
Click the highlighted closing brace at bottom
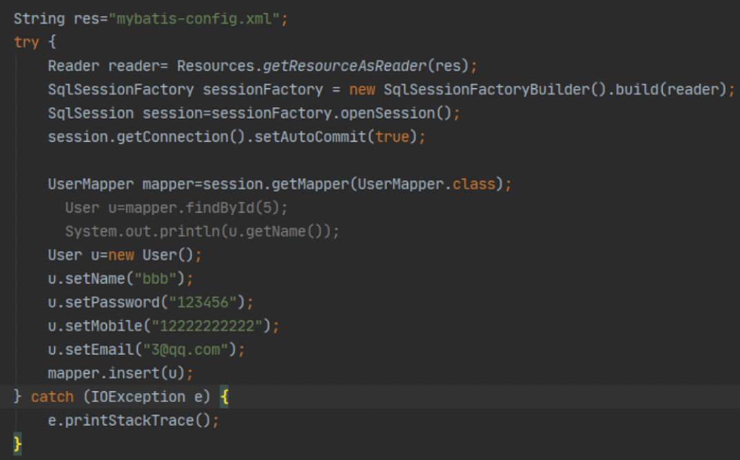18,444
